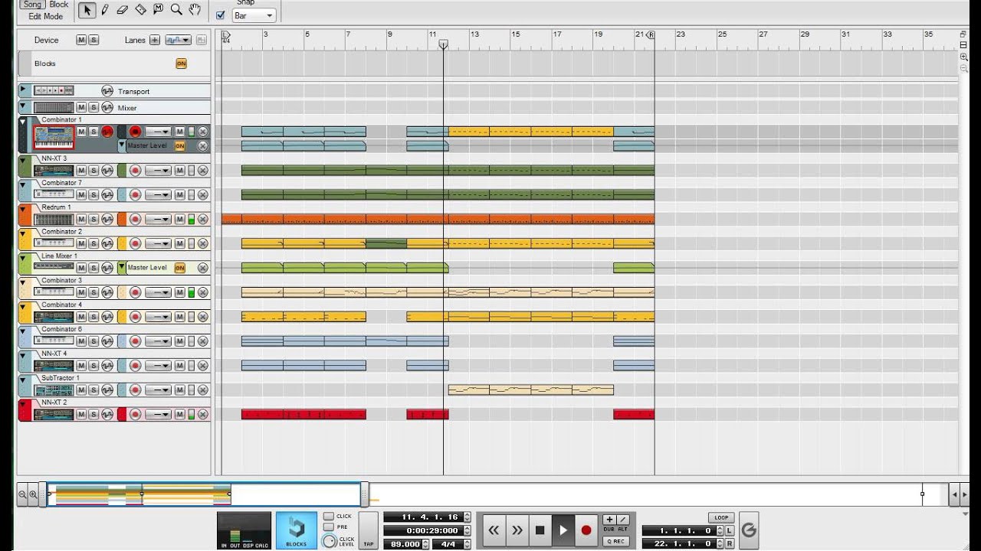Delete the Combinator 1 note lane
Image resolution: width=981 pixels, height=551 pixels.
coord(202,132)
